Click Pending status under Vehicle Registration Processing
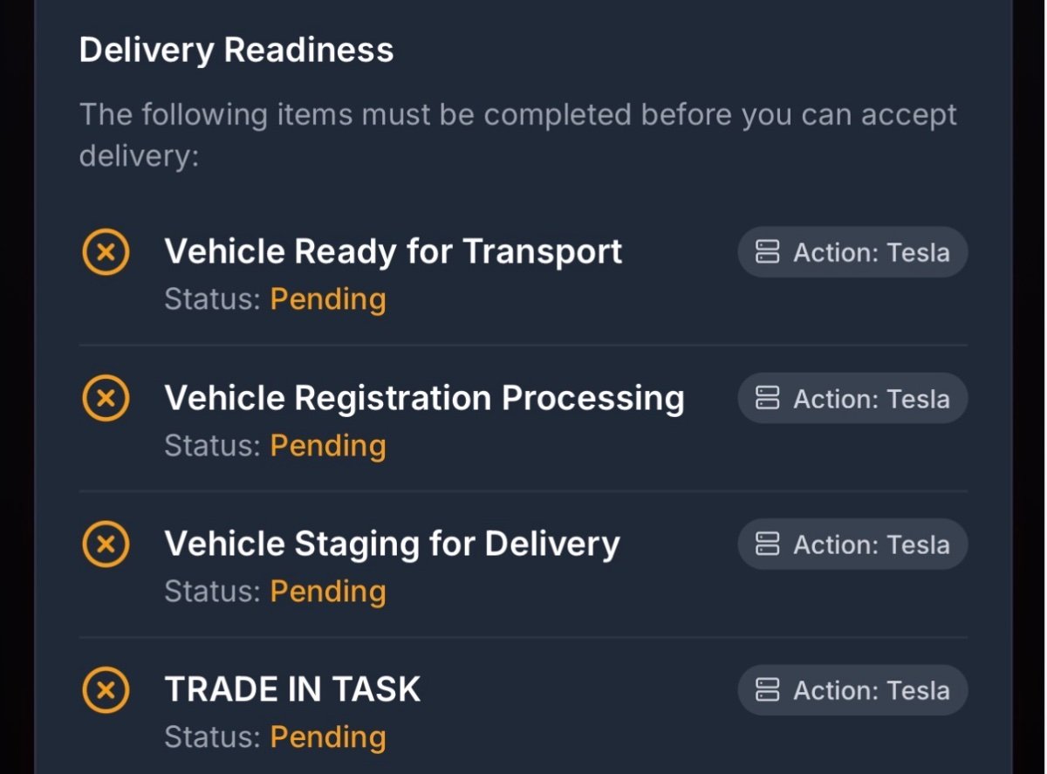The height and width of the screenshot is (774, 1047). (328, 446)
